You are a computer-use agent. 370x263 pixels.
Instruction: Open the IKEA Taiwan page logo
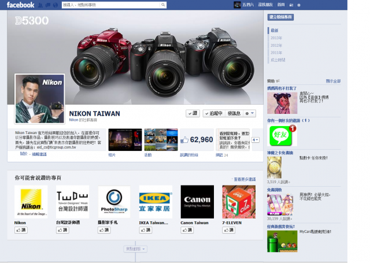pyautogui.click(x=156, y=202)
